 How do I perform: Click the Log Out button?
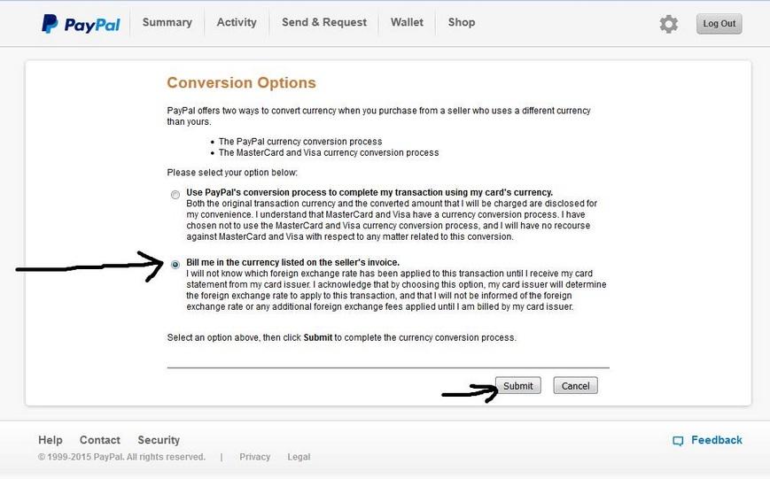click(719, 24)
